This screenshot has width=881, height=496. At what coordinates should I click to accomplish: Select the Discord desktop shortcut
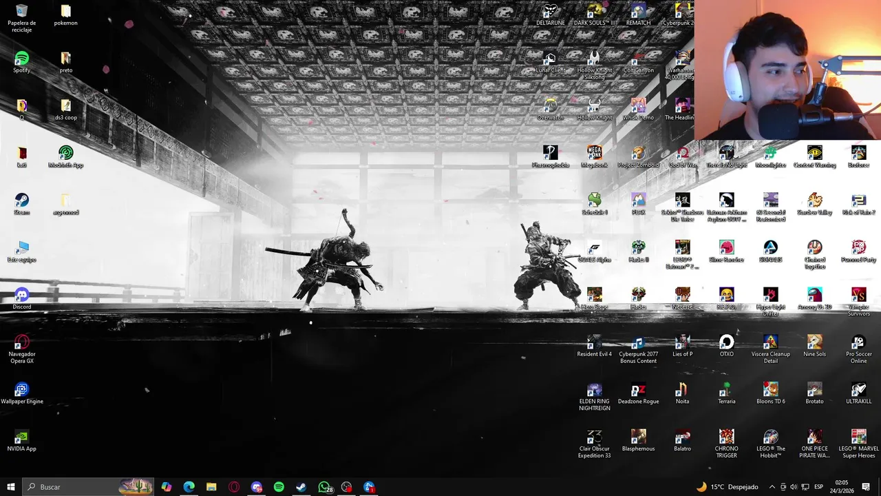[21, 299]
